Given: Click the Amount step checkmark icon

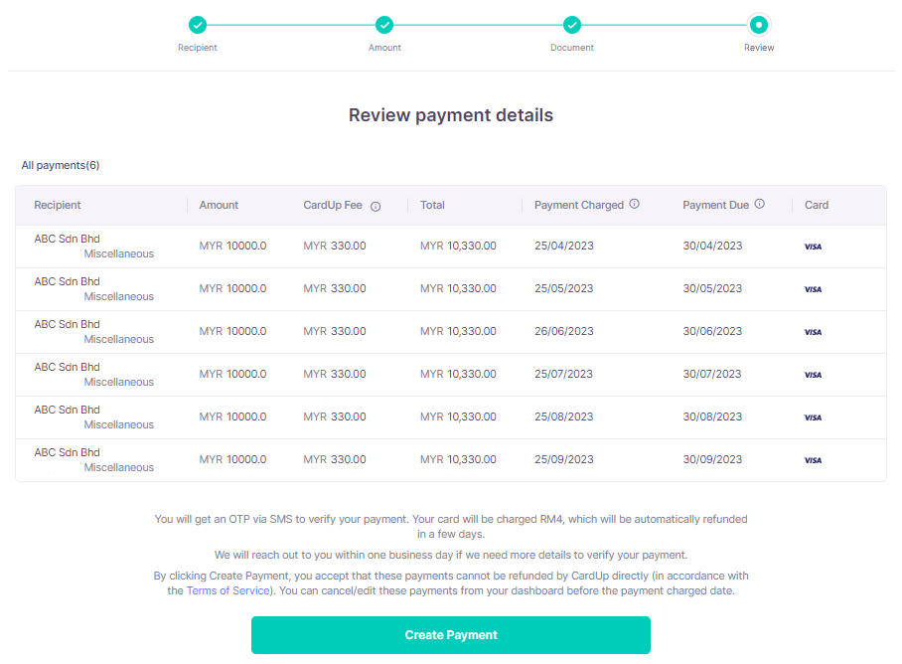Looking at the screenshot, I should pyautogui.click(x=384, y=24).
